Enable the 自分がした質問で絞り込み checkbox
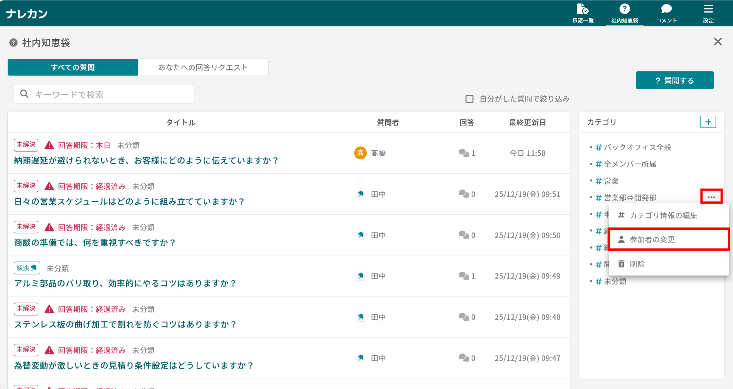 [x=469, y=99]
